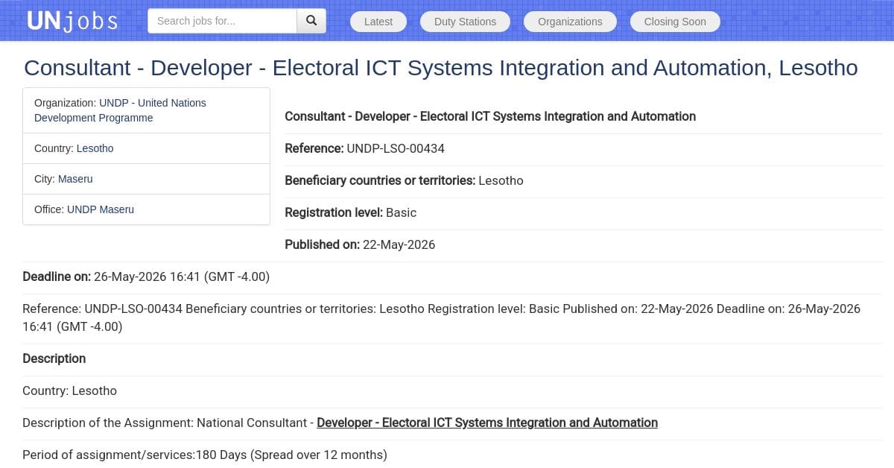This screenshot has width=894, height=468.
Task: Open the UNDP - United Nations Development Programme link
Action: [x=120, y=110]
